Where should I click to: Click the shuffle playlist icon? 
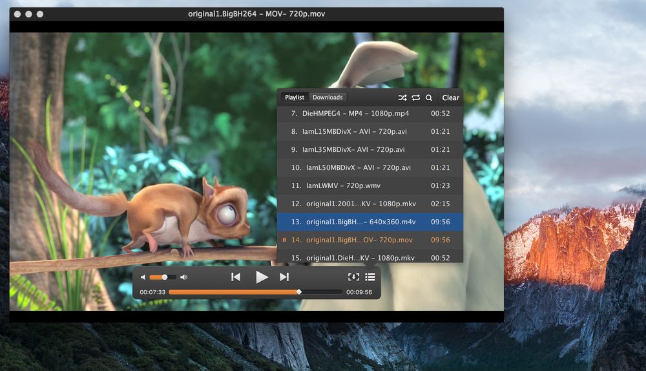coord(402,98)
